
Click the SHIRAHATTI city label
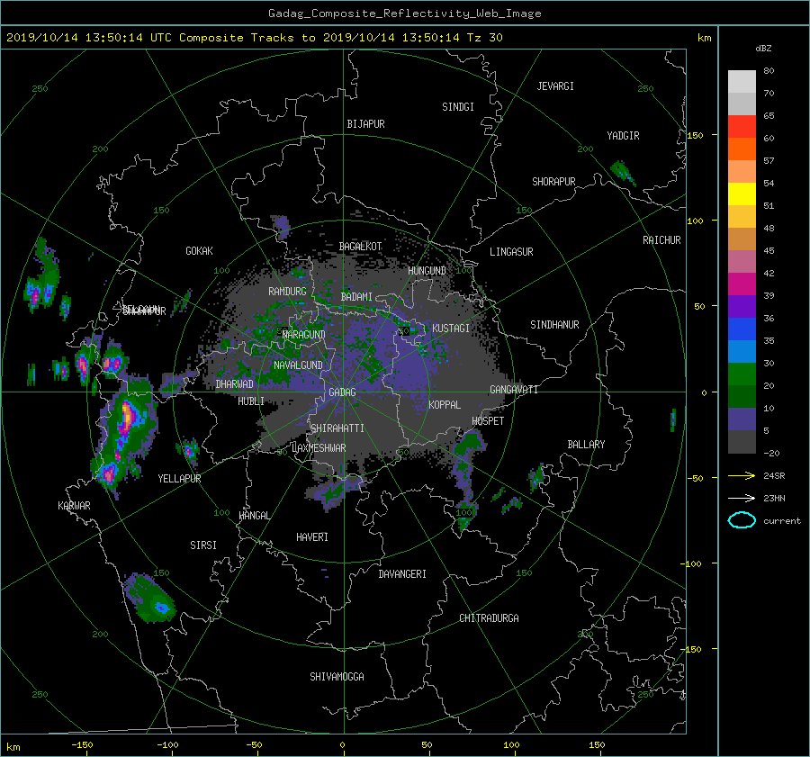(337, 428)
